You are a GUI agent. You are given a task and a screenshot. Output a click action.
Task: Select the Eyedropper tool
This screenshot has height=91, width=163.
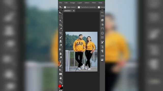point(61,29)
